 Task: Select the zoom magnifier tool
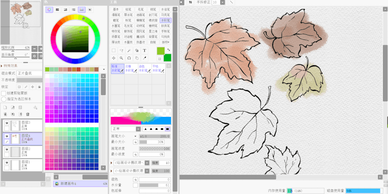(x=121, y=58)
